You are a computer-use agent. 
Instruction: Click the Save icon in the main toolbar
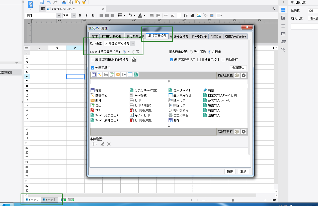42,2
